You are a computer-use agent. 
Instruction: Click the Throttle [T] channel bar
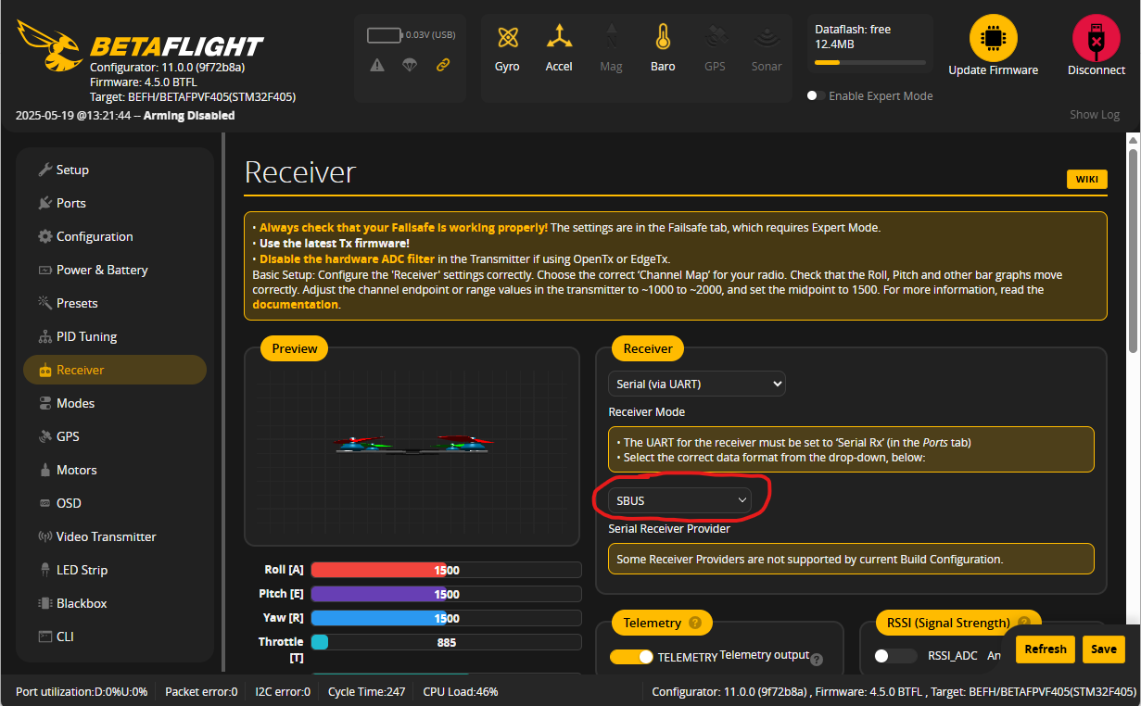(x=446, y=642)
